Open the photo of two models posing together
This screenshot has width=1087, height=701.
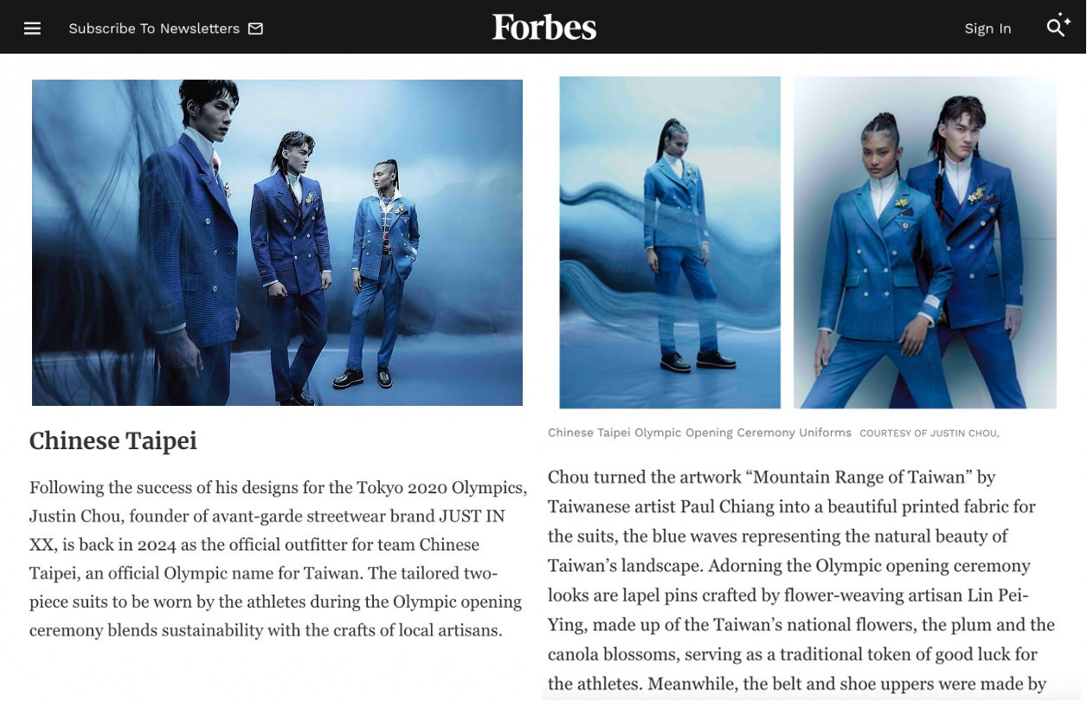click(x=925, y=242)
